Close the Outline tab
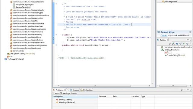 pos(168,40)
